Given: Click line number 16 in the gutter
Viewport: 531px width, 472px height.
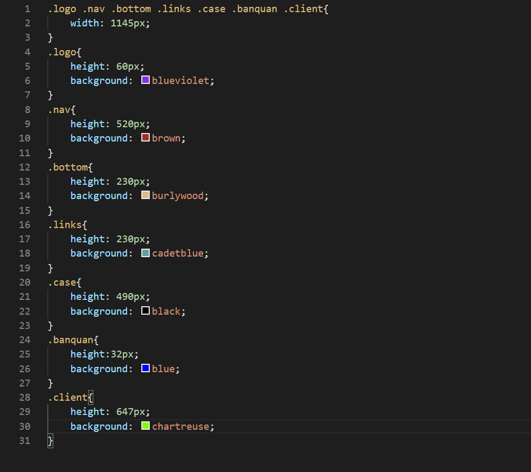Looking at the screenshot, I should pos(25,225).
